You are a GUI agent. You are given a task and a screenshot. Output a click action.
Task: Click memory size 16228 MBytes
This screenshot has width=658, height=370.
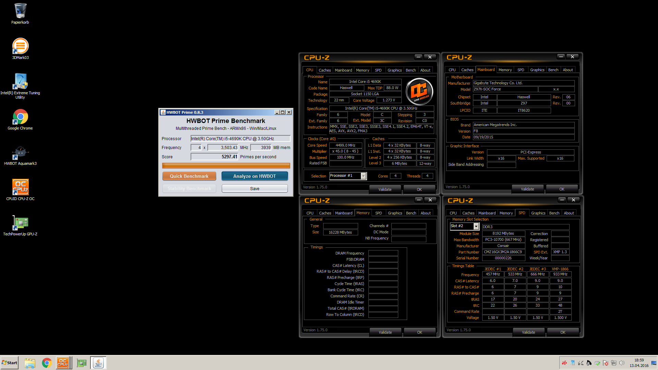click(340, 232)
